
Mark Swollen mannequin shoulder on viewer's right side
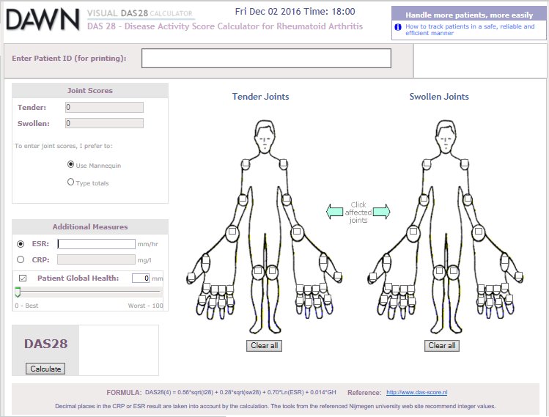465,163
